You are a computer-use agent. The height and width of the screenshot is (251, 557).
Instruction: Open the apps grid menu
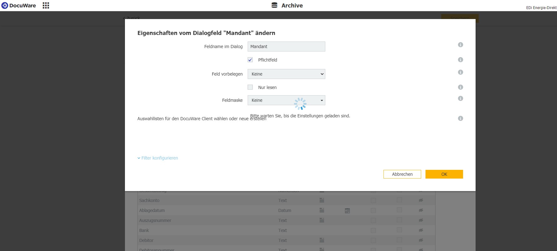(x=46, y=6)
